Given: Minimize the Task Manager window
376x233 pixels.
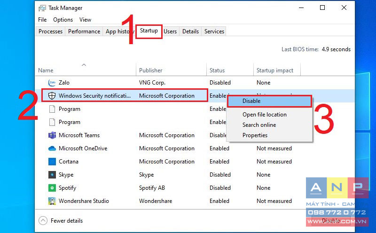Looking at the screenshot, I should 301,8.
